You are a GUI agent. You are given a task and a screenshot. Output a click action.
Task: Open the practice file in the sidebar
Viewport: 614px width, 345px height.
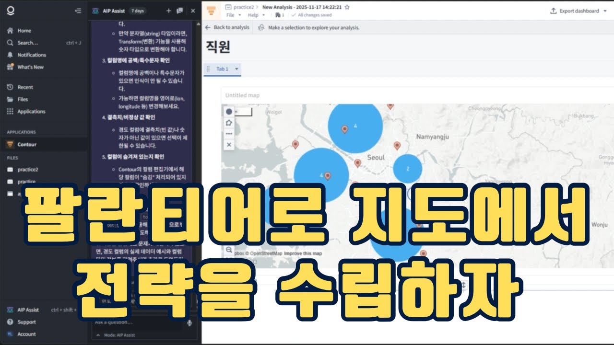[26, 182]
